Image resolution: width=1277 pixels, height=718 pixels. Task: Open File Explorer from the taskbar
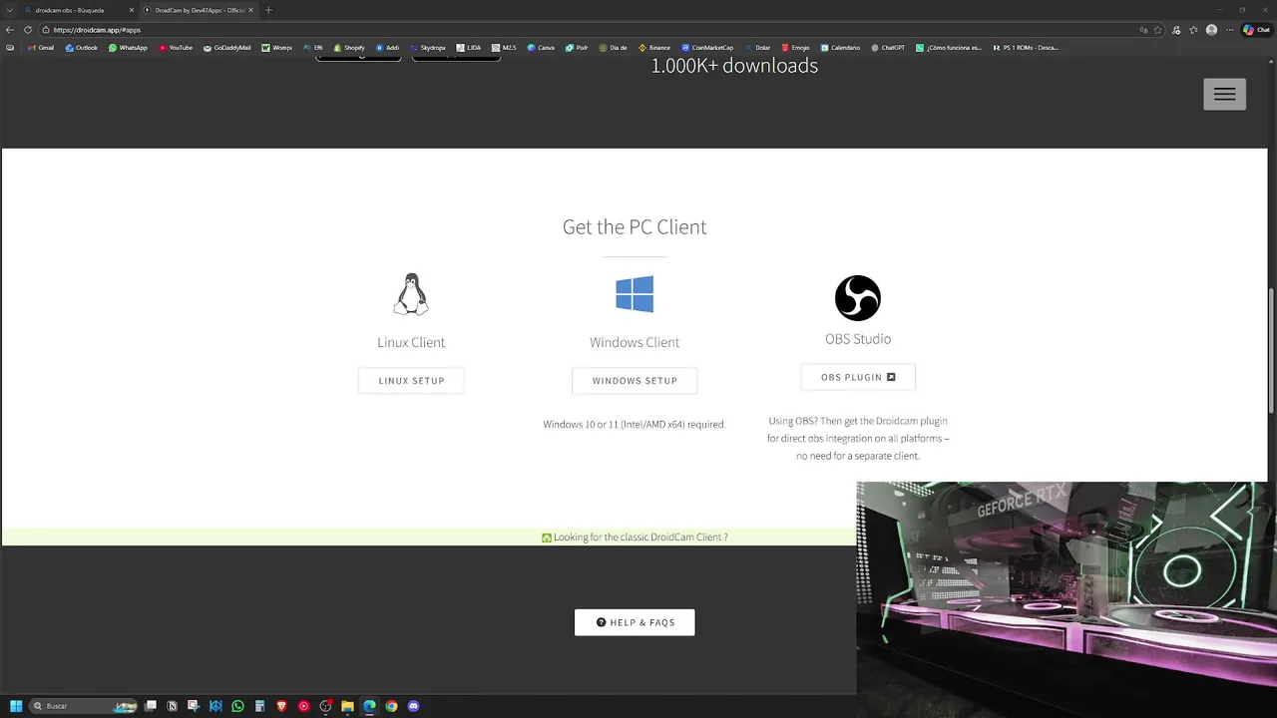(x=347, y=706)
